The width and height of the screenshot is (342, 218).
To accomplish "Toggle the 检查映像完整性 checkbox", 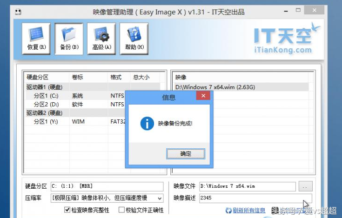I will coord(67,210).
